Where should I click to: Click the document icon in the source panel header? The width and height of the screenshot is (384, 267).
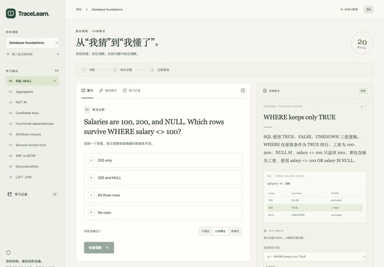tap(265, 91)
